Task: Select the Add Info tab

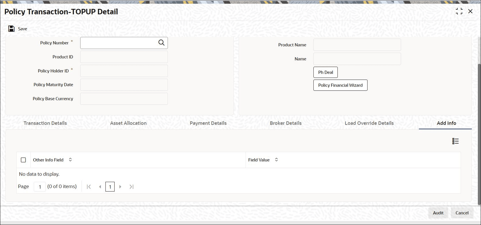Action: (x=446, y=123)
